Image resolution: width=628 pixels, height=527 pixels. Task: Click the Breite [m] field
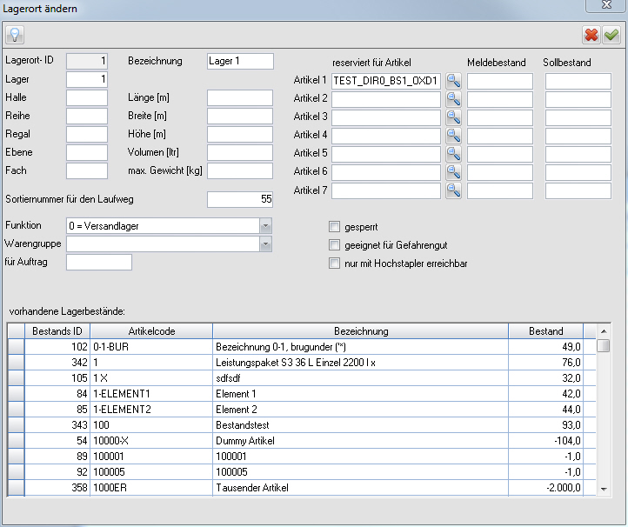pos(240,117)
